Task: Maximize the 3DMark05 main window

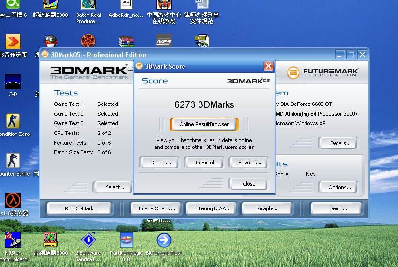Action: click(351, 55)
